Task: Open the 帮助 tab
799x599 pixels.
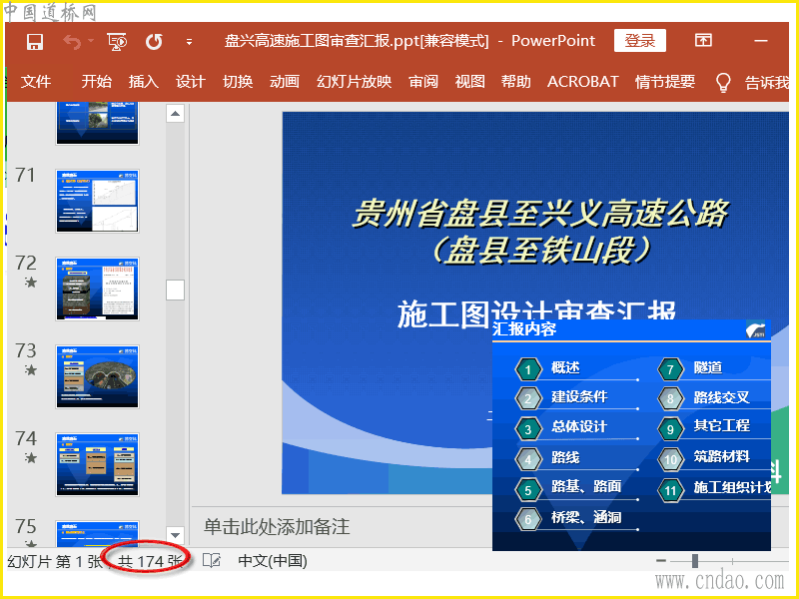Action: [515, 82]
